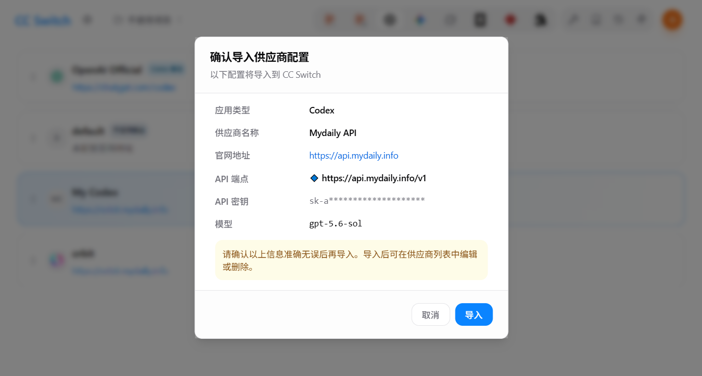The height and width of the screenshot is (376, 702).
Task: Click the masked API key sk-a*** value
Action: point(367,201)
